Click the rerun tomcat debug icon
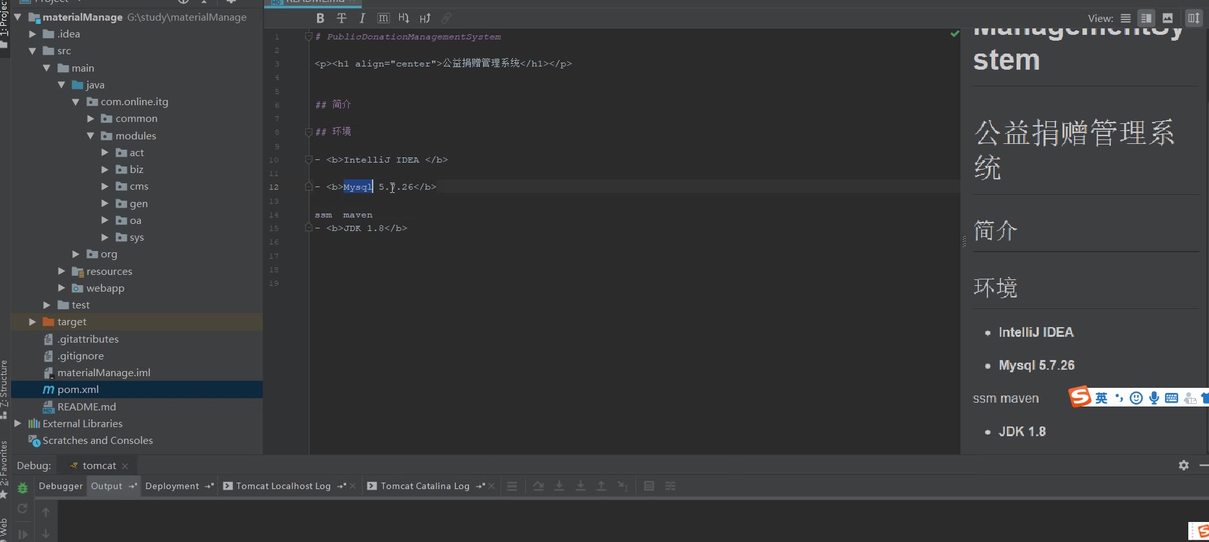 (x=23, y=508)
